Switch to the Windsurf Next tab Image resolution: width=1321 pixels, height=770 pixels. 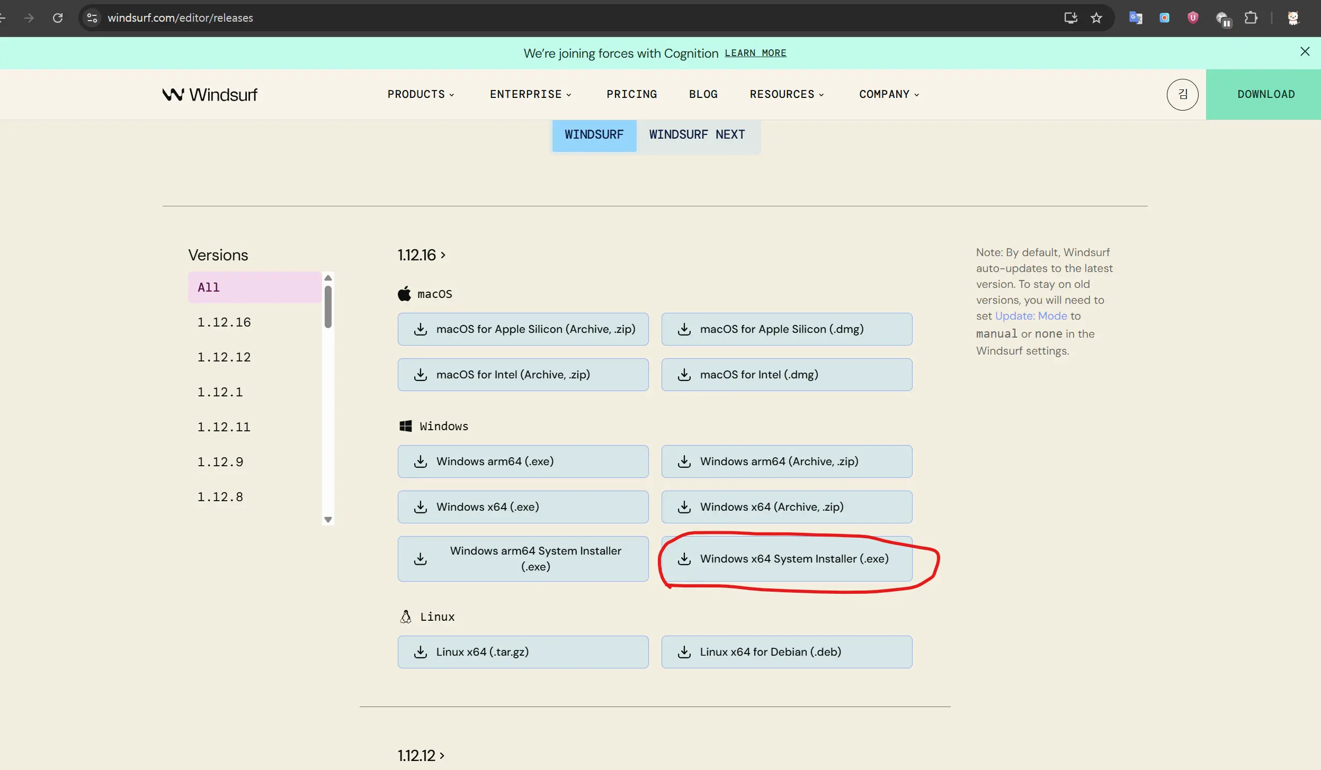tap(697, 135)
